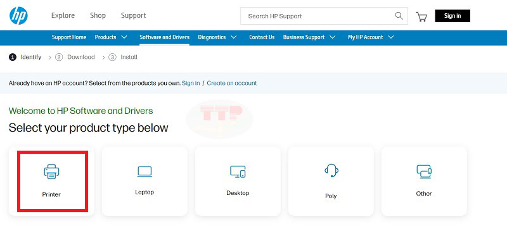Expand the Diagnostics dropdown chevron
Screen dimensions: 507x238
point(234,37)
